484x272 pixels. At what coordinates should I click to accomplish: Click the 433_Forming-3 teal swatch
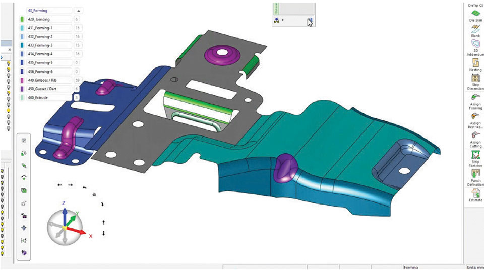[22, 45]
